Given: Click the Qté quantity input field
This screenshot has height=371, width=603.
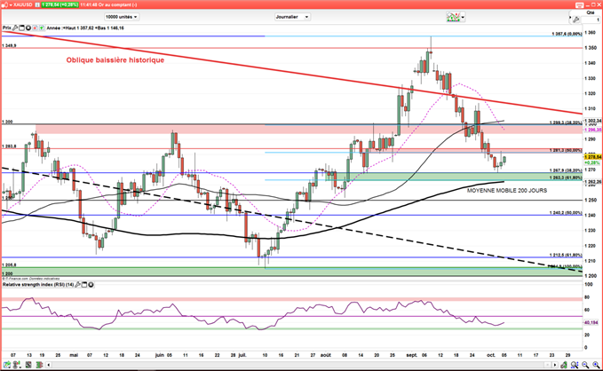Looking at the screenshot, I should tap(591, 20).
